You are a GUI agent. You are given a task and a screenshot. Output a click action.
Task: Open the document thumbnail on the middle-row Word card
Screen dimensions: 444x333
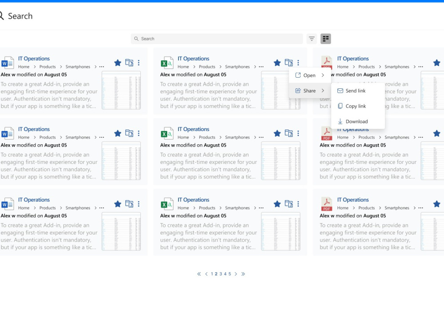pyautogui.click(x=121, y=161)
